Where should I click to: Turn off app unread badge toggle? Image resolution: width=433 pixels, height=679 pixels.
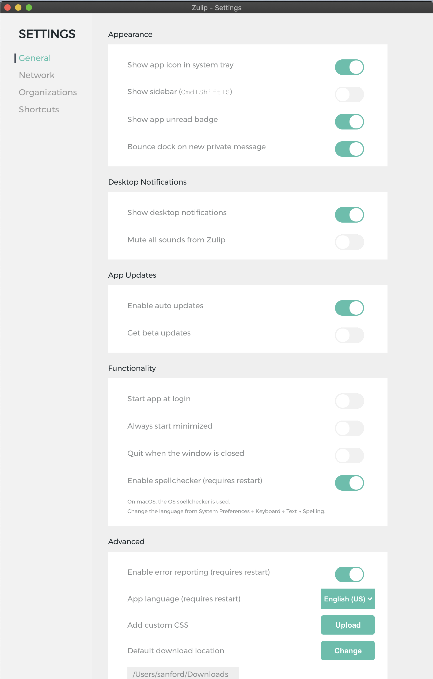tap(349, 122)
